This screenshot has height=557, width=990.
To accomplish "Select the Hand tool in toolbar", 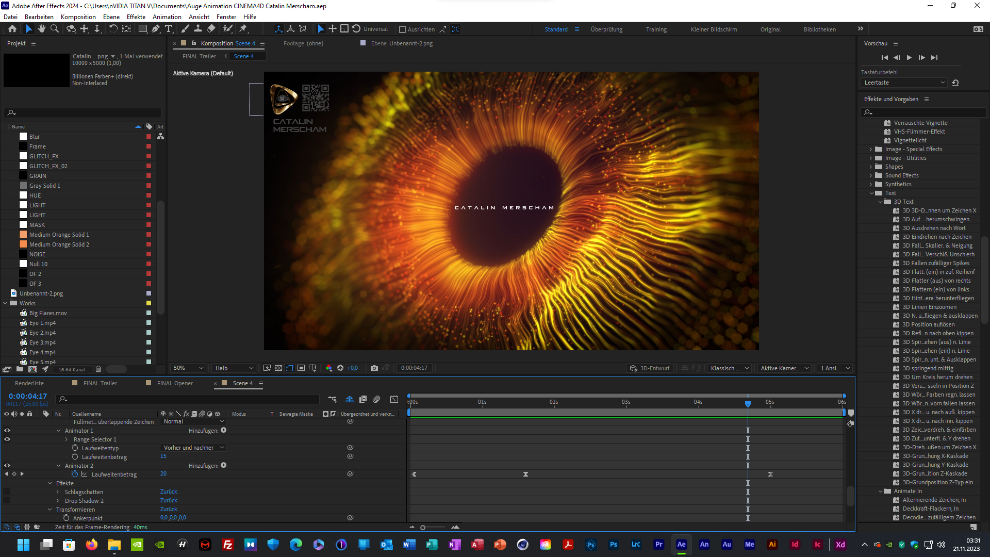I will coord(42,29).
